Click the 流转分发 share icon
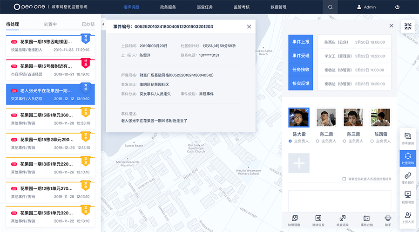Viewport: 419px width, 232px height. (x=318, y=220)
